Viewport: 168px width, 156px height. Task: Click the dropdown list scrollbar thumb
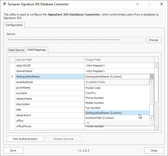152,110
